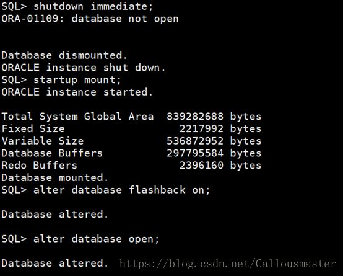This screenshot has height=276, width=343.
Task: Click the 'ORACLE instance started.' line
Action: [x=77, y=92]
